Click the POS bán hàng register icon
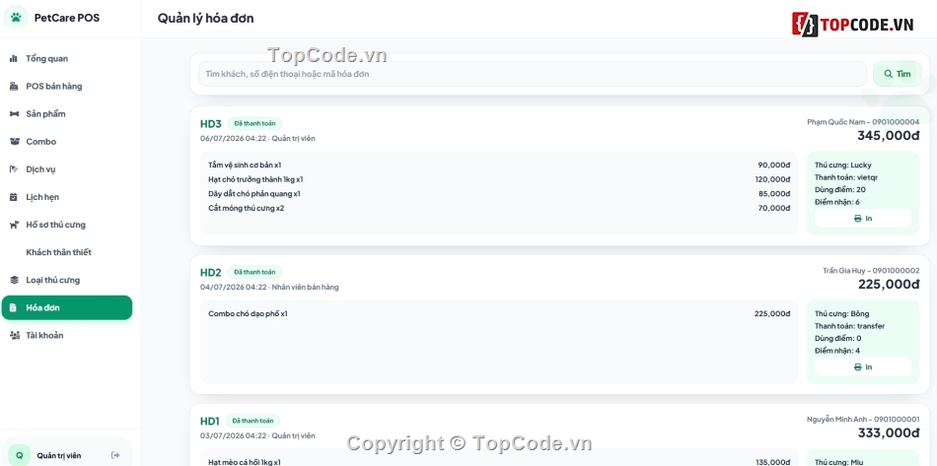This screenshot has width=937, height=466. pos(14,87)
